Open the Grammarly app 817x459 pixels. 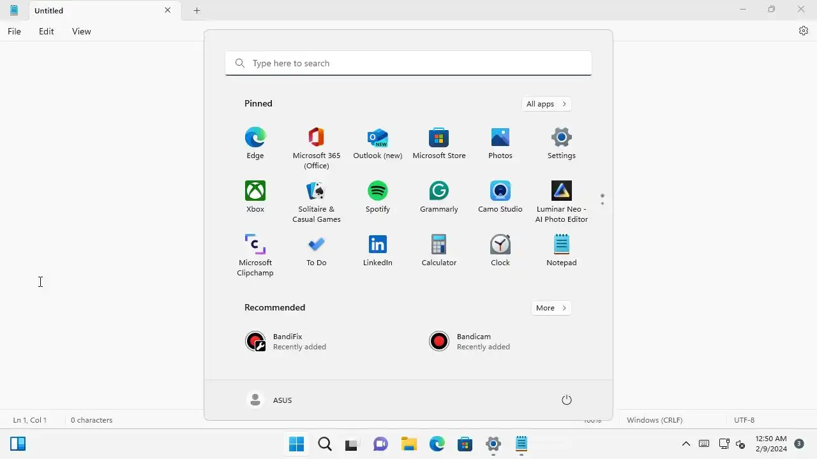coord(438,198)
